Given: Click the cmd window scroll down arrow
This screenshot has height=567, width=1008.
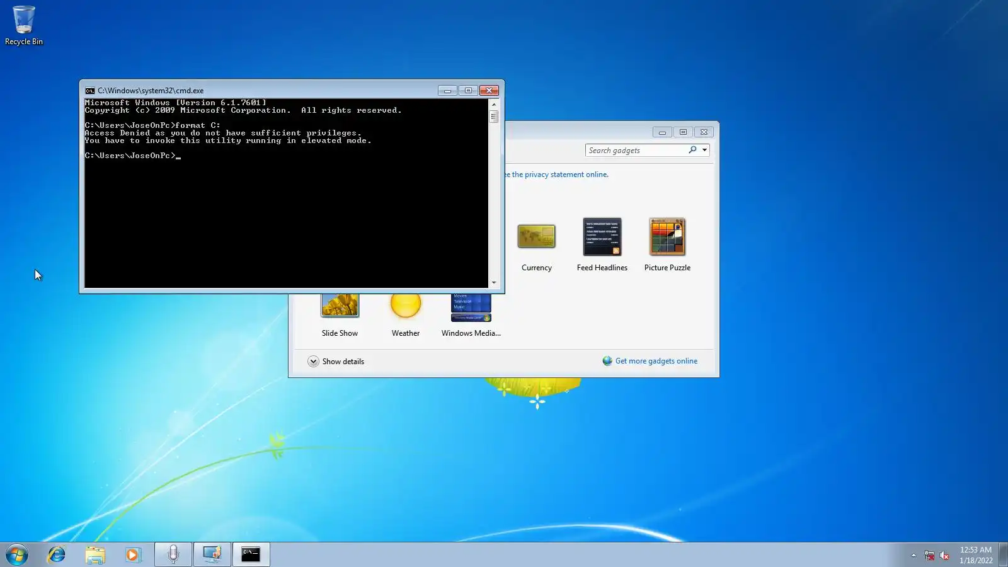Looking at the screenshot, I should tap(494, 283).
